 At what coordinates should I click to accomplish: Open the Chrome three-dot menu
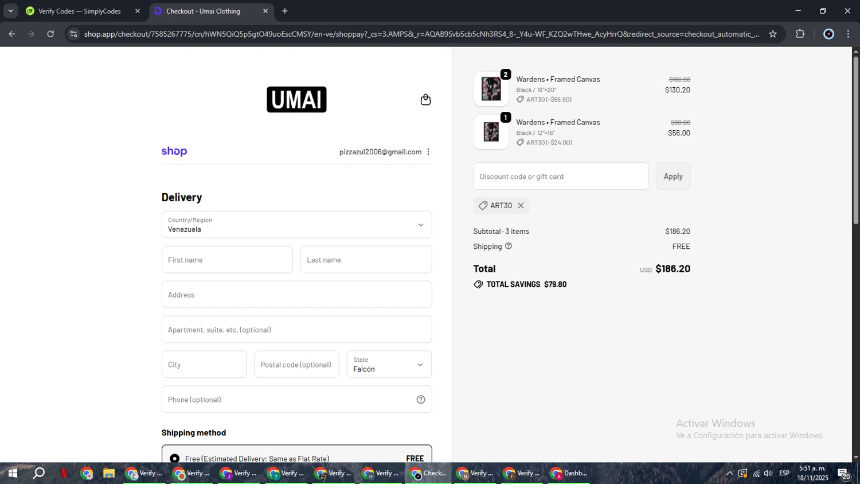848,34
